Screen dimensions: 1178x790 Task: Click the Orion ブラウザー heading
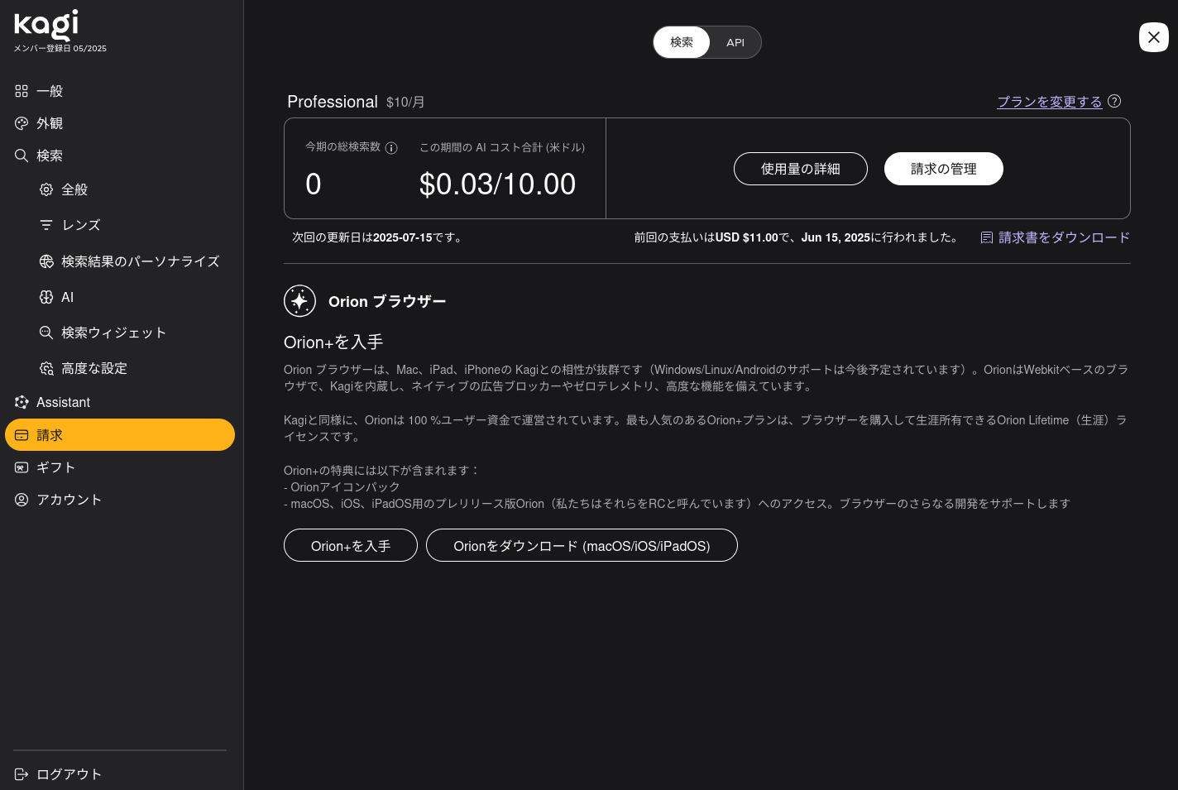387,301
